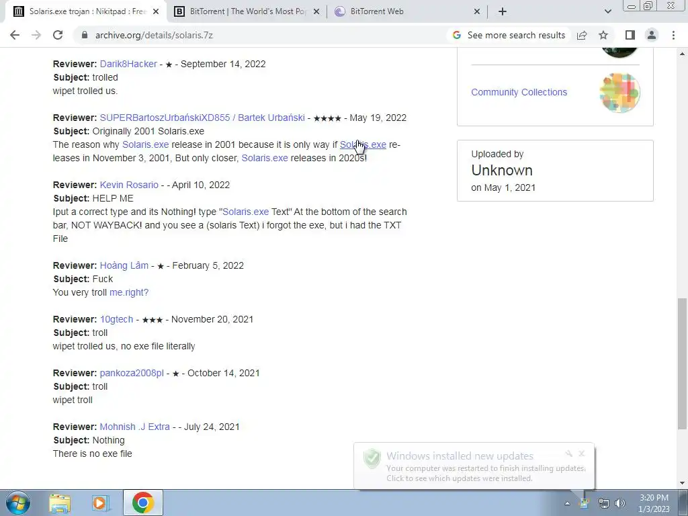The image size is (688, 516).
Task: Open the Chrome profile avatar
Action: point(652,35)
